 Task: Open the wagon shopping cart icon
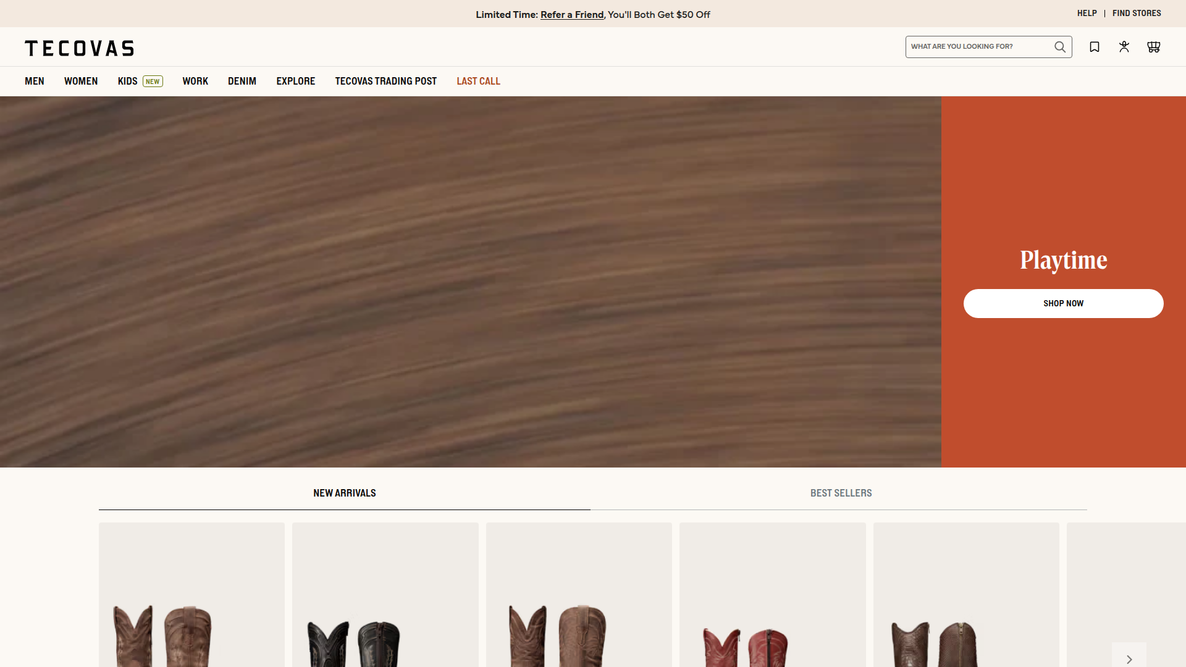pos(1153,47)
